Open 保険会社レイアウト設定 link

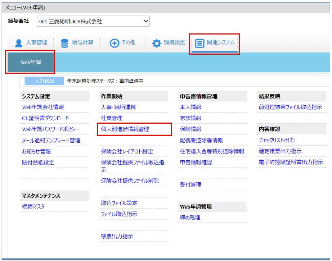[127, 151]
